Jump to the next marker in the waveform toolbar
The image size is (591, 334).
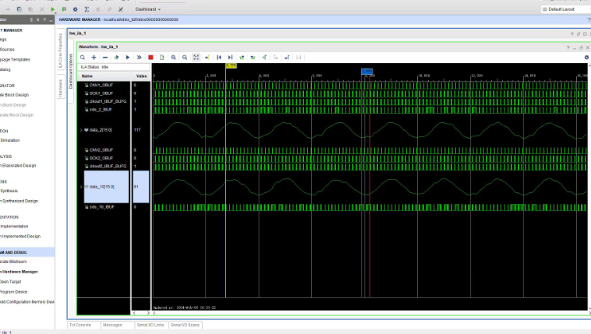(287, 58)
